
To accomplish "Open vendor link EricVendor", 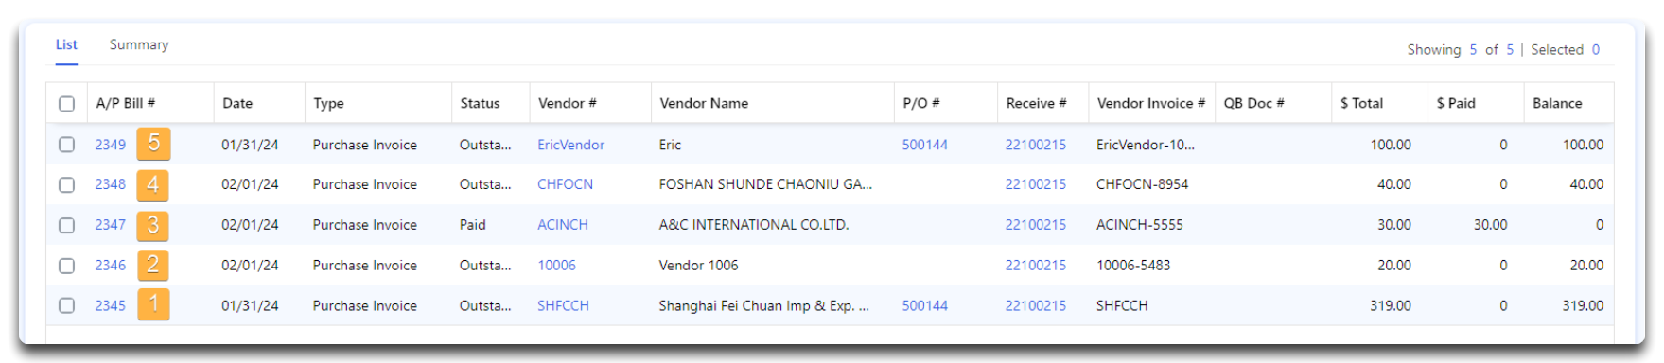I will tap(571, 145).
